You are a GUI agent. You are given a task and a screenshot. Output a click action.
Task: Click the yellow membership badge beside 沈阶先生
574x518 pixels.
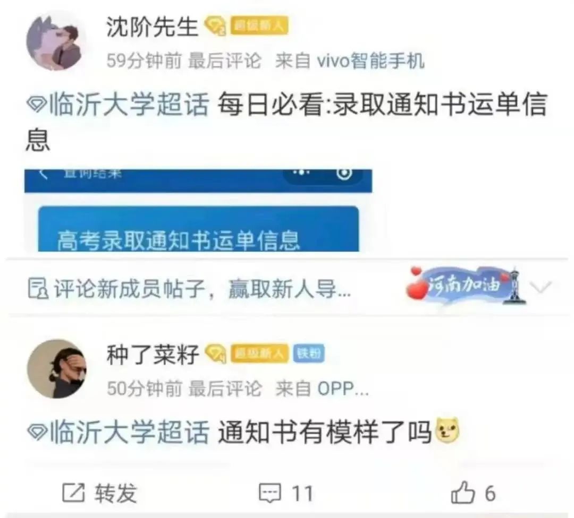click(215, 27)
